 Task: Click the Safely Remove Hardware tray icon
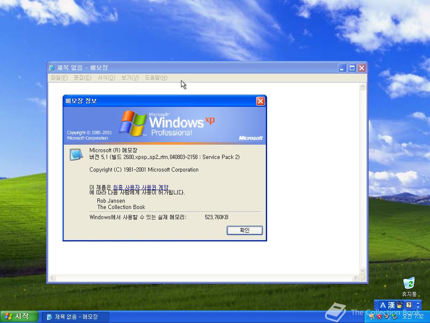tap(394, 317)
